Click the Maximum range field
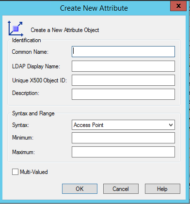Viewport: 190px width, 204px height. pyautogui.click(x=123, y=152)
